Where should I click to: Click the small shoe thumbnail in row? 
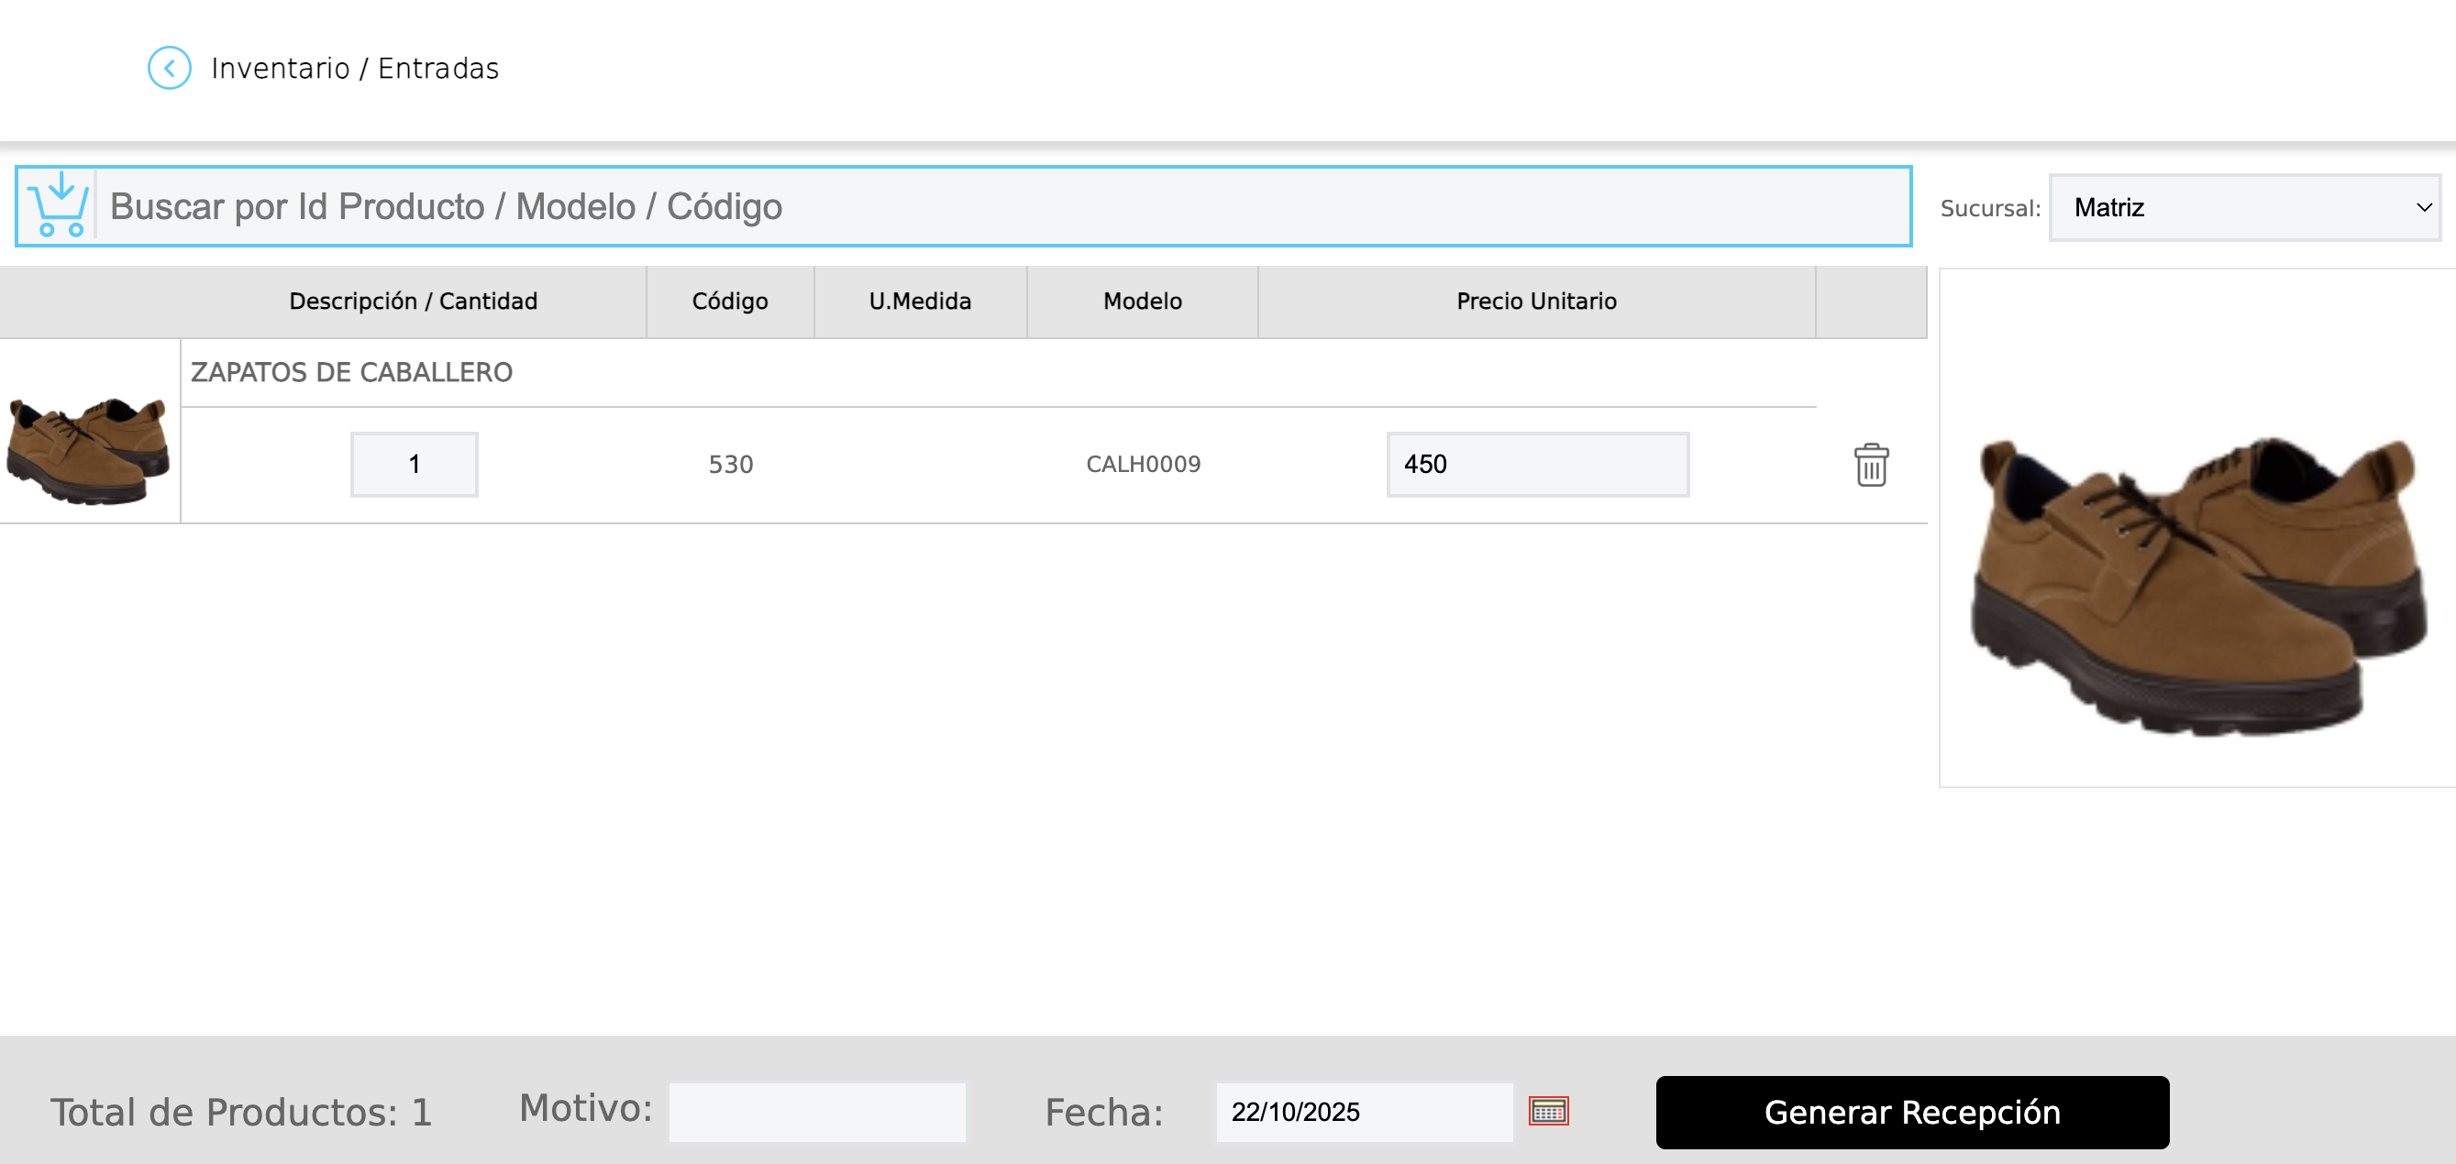(89, 450)
